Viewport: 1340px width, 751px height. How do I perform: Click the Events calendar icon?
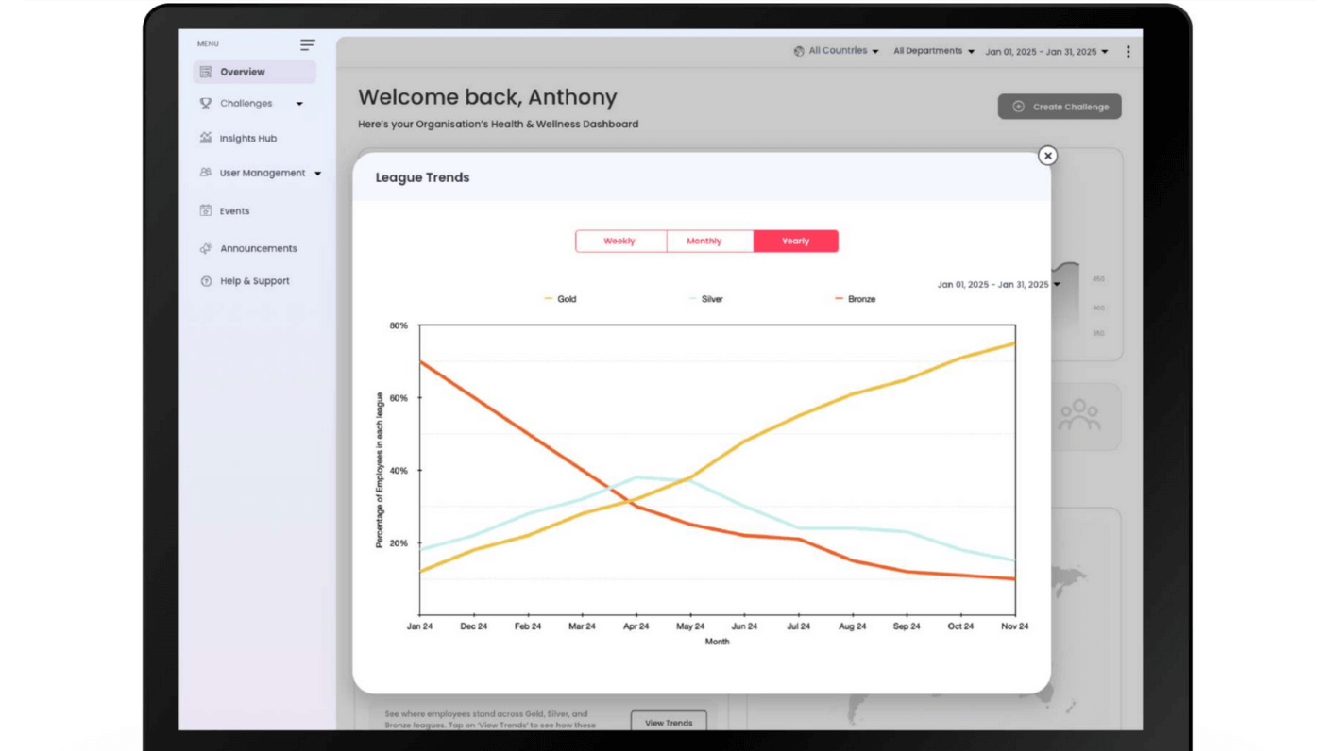(206, 210)
